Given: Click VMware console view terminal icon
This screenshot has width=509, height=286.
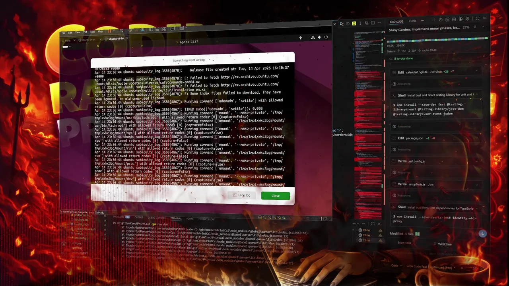Looking at the screenshot, I should (x=173, y=29).
